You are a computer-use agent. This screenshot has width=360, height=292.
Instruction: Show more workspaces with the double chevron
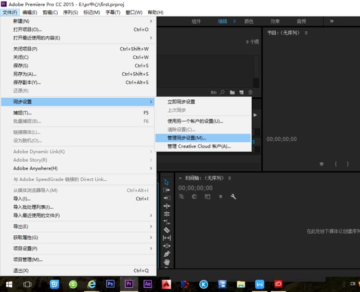pos(331,21)
